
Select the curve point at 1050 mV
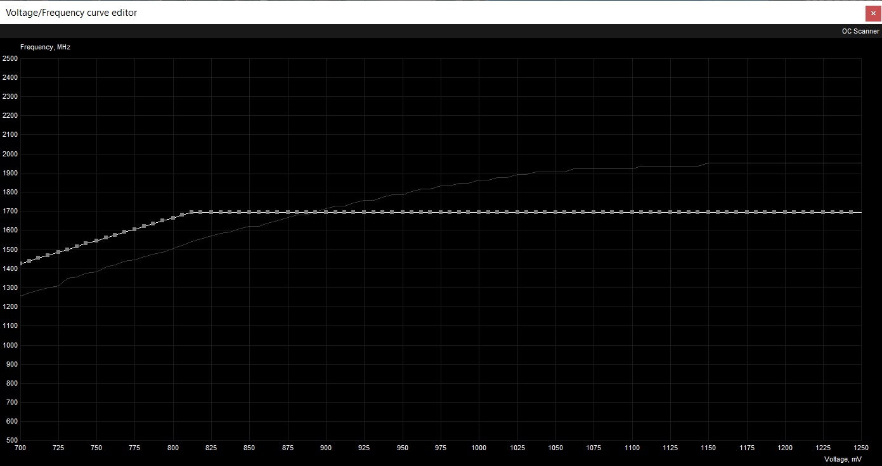[555, 212]
